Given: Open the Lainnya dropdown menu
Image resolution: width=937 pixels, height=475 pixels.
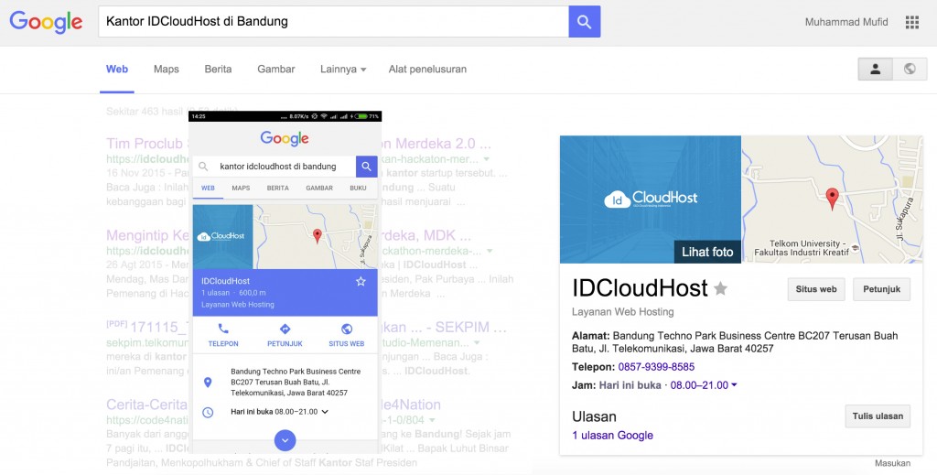Looking at the screenshot, I should click(x=343, y=70).
